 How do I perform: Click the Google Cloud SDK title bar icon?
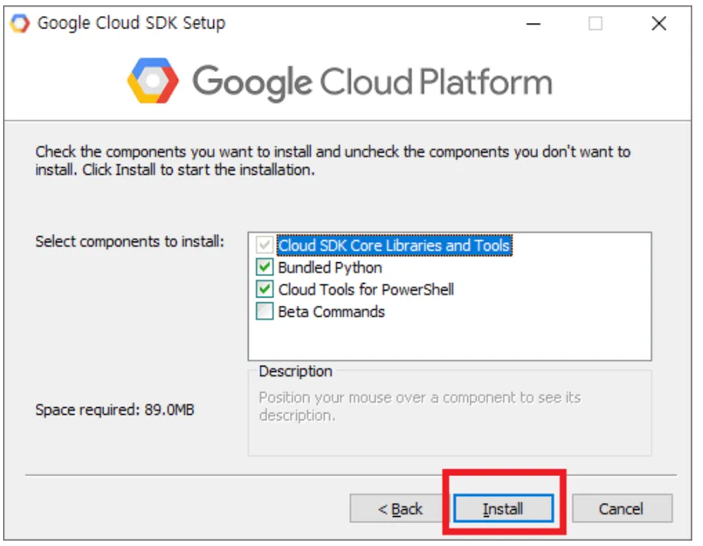click(x=18, y=23)
